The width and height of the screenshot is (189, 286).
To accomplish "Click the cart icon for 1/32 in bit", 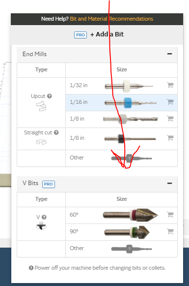I will (170, 85).
